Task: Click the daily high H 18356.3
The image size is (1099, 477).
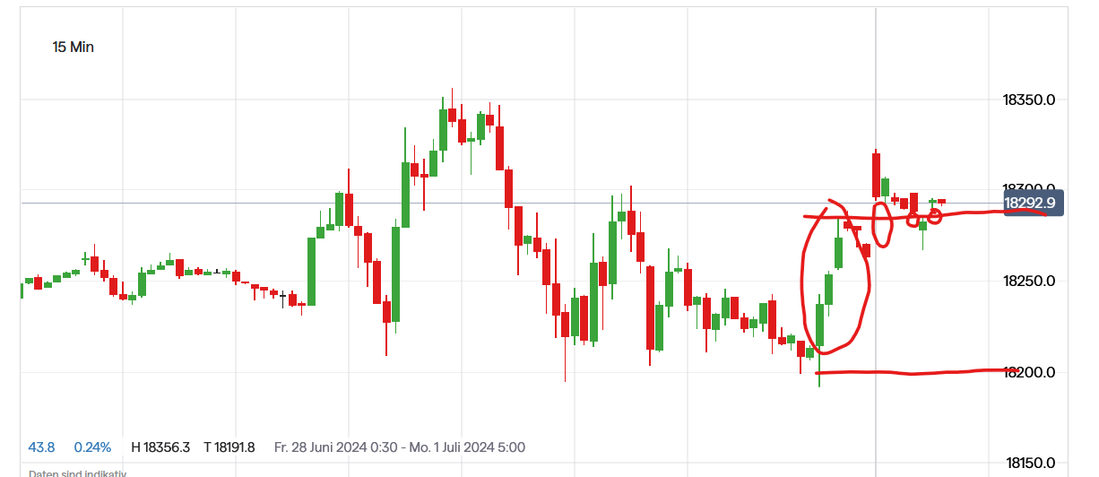Action: tap(160, 447)
